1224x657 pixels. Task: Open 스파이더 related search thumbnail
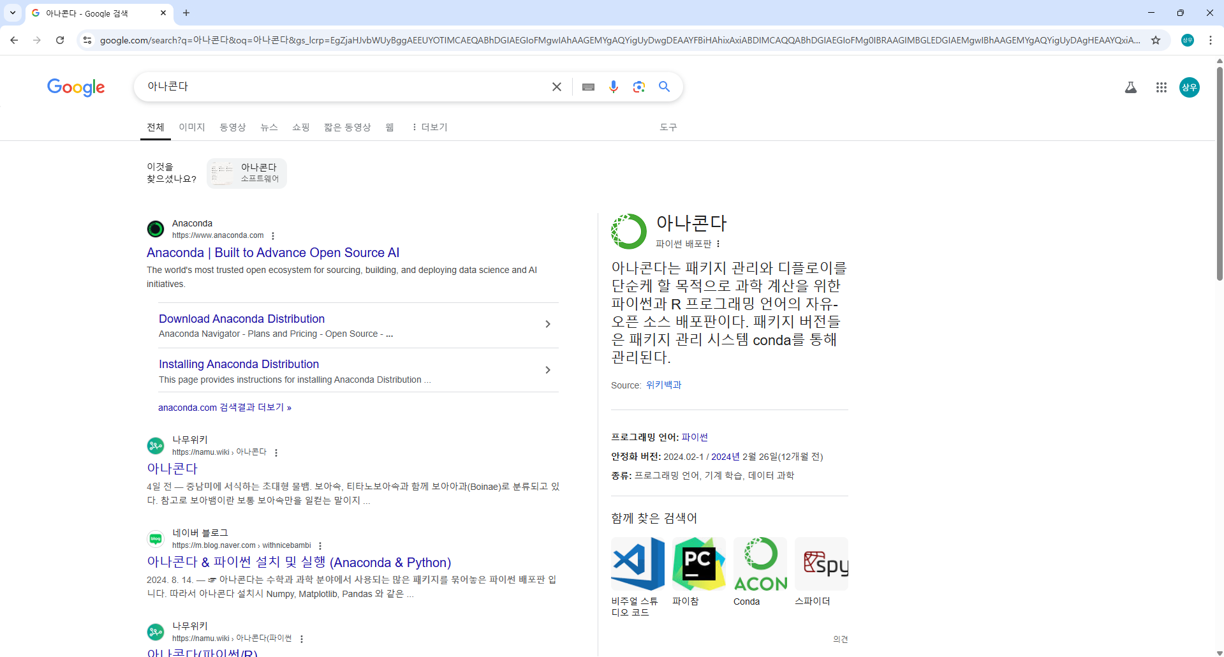click(822, 564)
